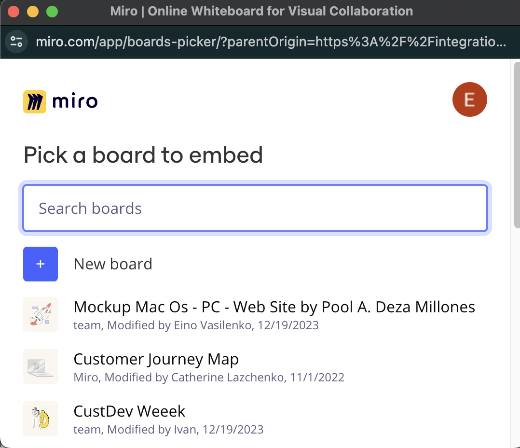Click "Modified by Eino Vasilenko" board details line
Viewport: 520px width, 448px height.
[196, 325]
